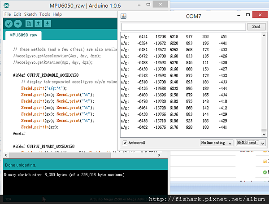The image size is (269, 204).
Task: Click the Upload arrow icon
Action: click(x=18, y=23)
